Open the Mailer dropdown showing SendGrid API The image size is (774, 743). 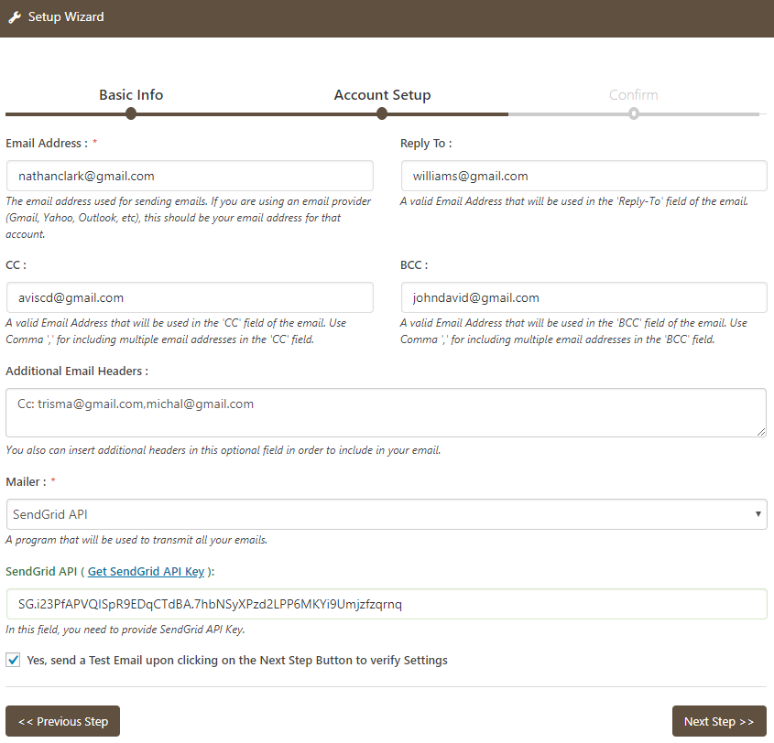click(x=385, y=514)
